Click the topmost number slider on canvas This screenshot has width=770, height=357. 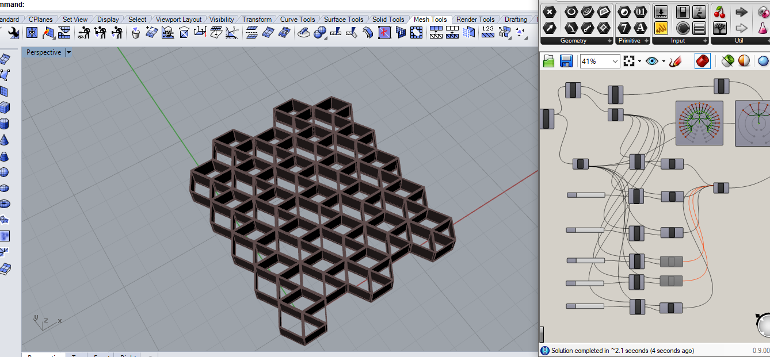click(586, 195)
